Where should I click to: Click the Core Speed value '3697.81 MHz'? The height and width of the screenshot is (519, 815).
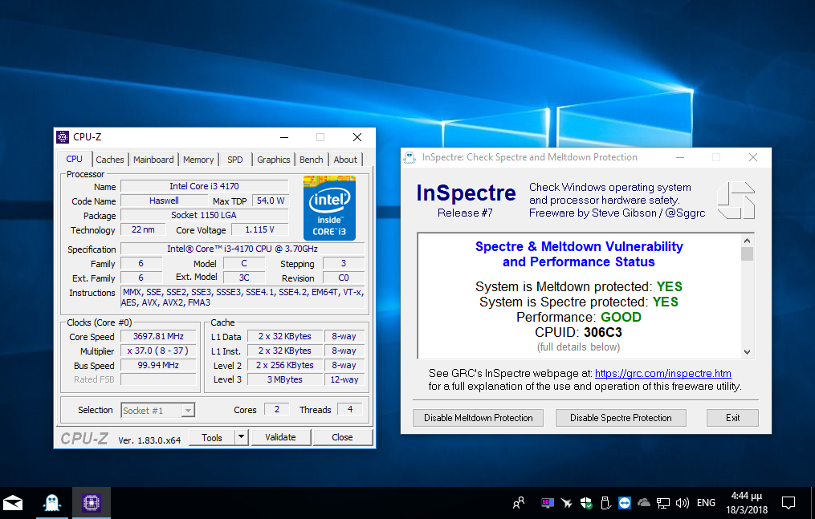coord(158,336)
